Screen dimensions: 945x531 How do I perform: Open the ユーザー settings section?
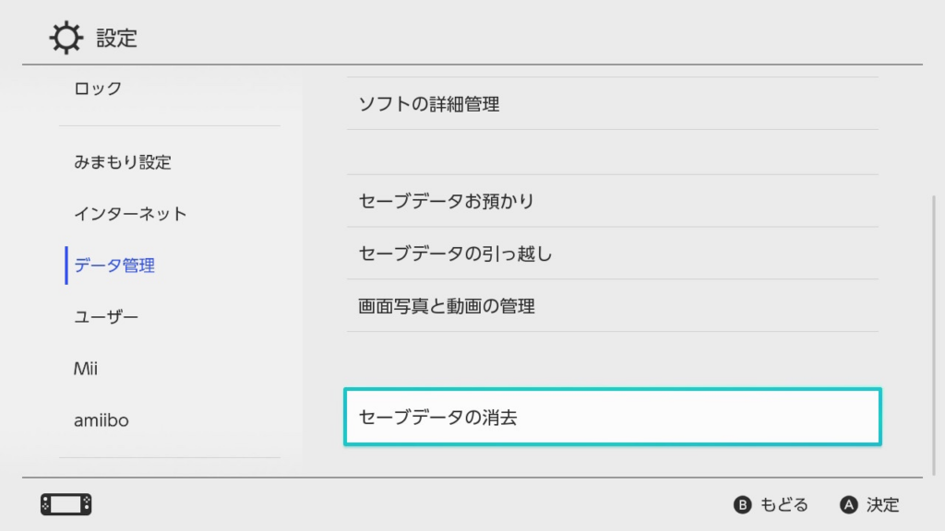[x=106, y=317]
